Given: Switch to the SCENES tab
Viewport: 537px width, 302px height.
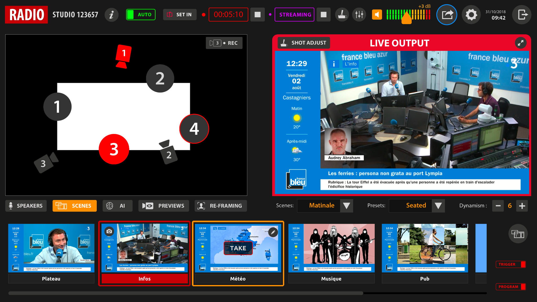Looking at the screenshot, I should pos(74,206).
